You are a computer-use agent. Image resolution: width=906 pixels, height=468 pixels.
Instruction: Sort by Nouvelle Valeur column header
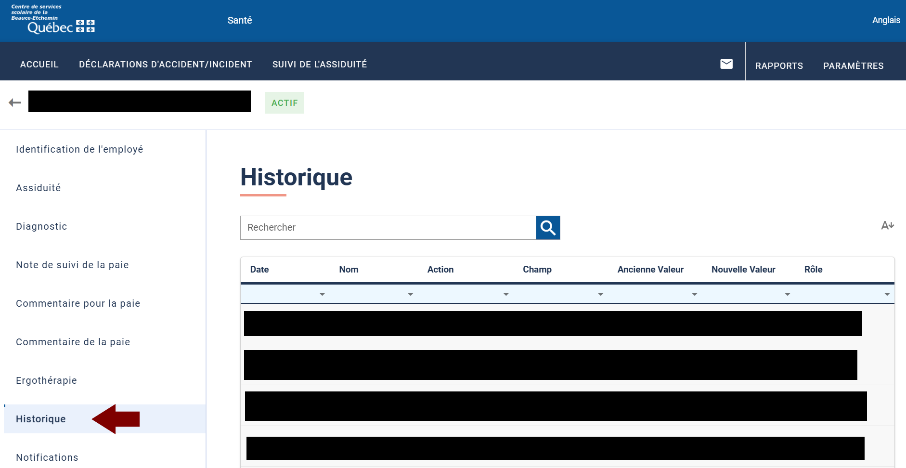[743, 270]
